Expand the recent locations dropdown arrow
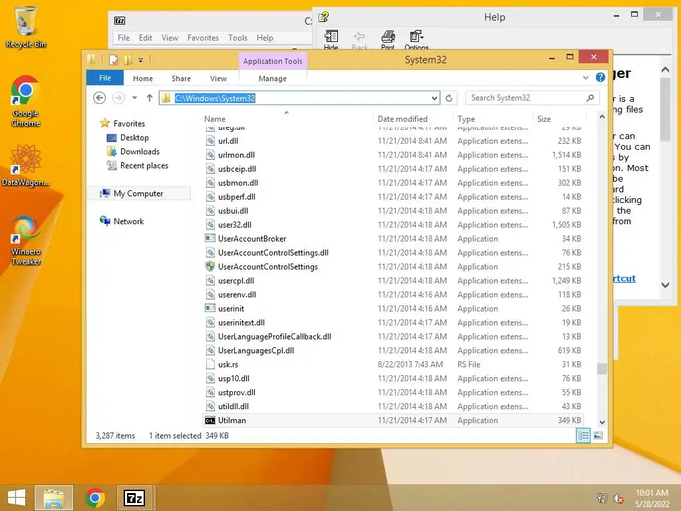 pyautogui.click(x=134, y=98)
